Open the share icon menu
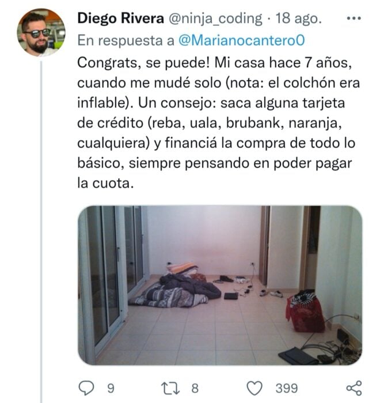The height and width of the screenshot is (403, 380). pos(354,388)
